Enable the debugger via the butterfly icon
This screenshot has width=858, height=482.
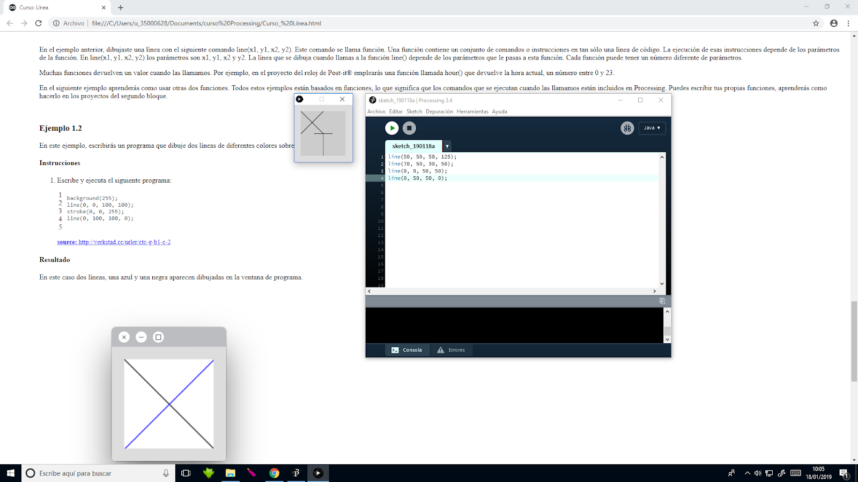coord(627,128)
